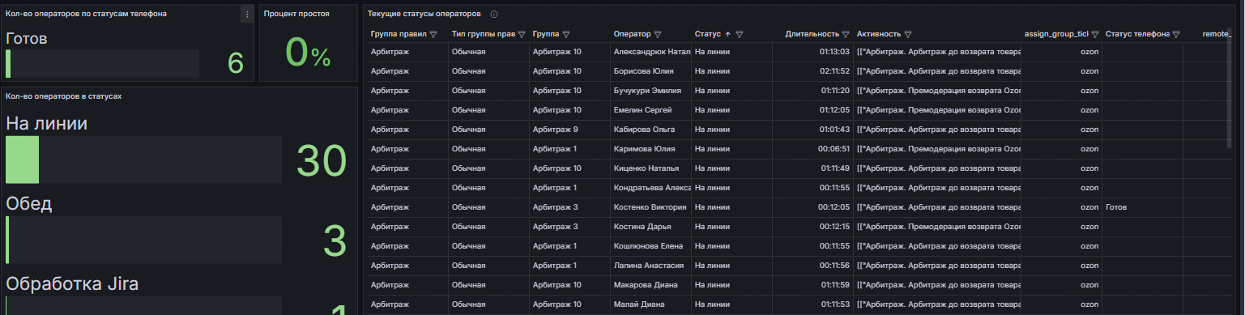Screen dimensions: 1245x315
Task: Click the Кол-во операторов в статусах panel title
Action: [64, 96]
